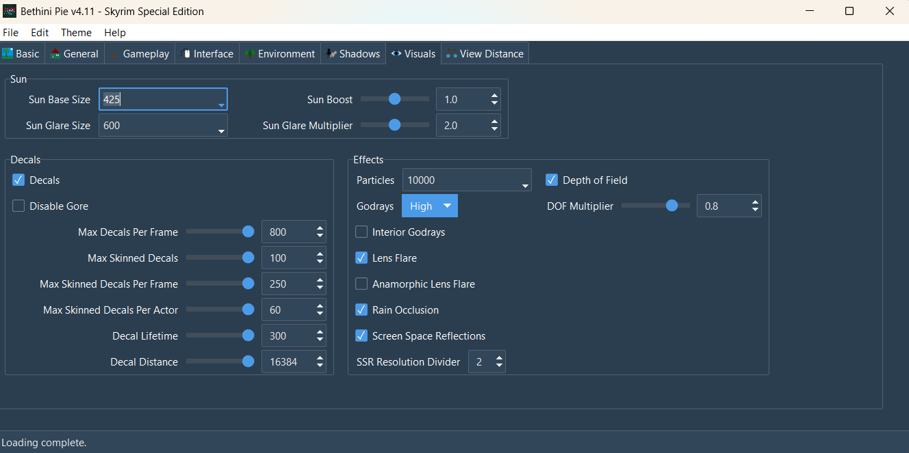Uncheck the Lens Flare checkbox
This screenshot has height=453, width=909.
(x=361, y=258)
